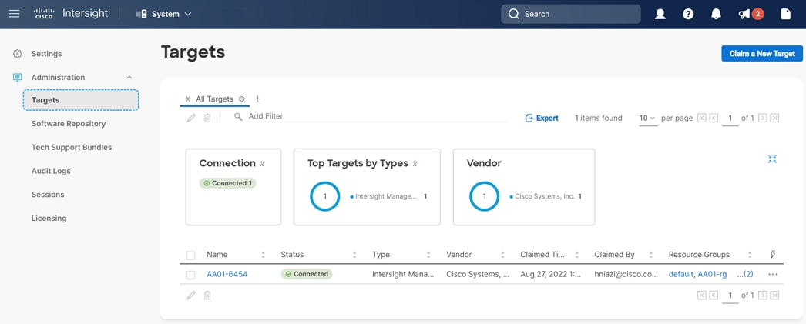Sort by Name column

(x=263, y=255)
